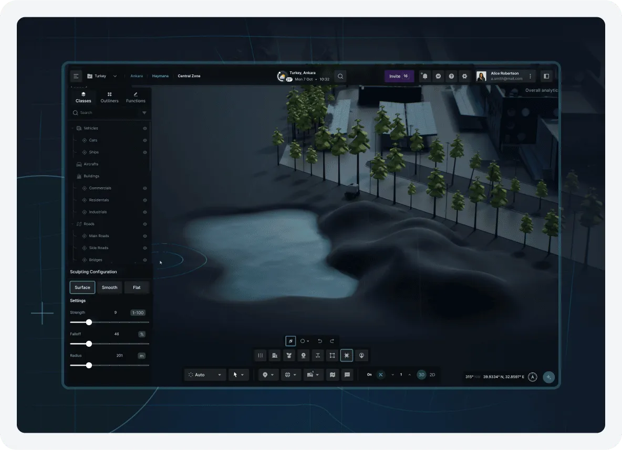Toggle visibility of Residentals class
The width and height of the screenshot is (622, 450).
pyautogui.click(x=145, y=200)
